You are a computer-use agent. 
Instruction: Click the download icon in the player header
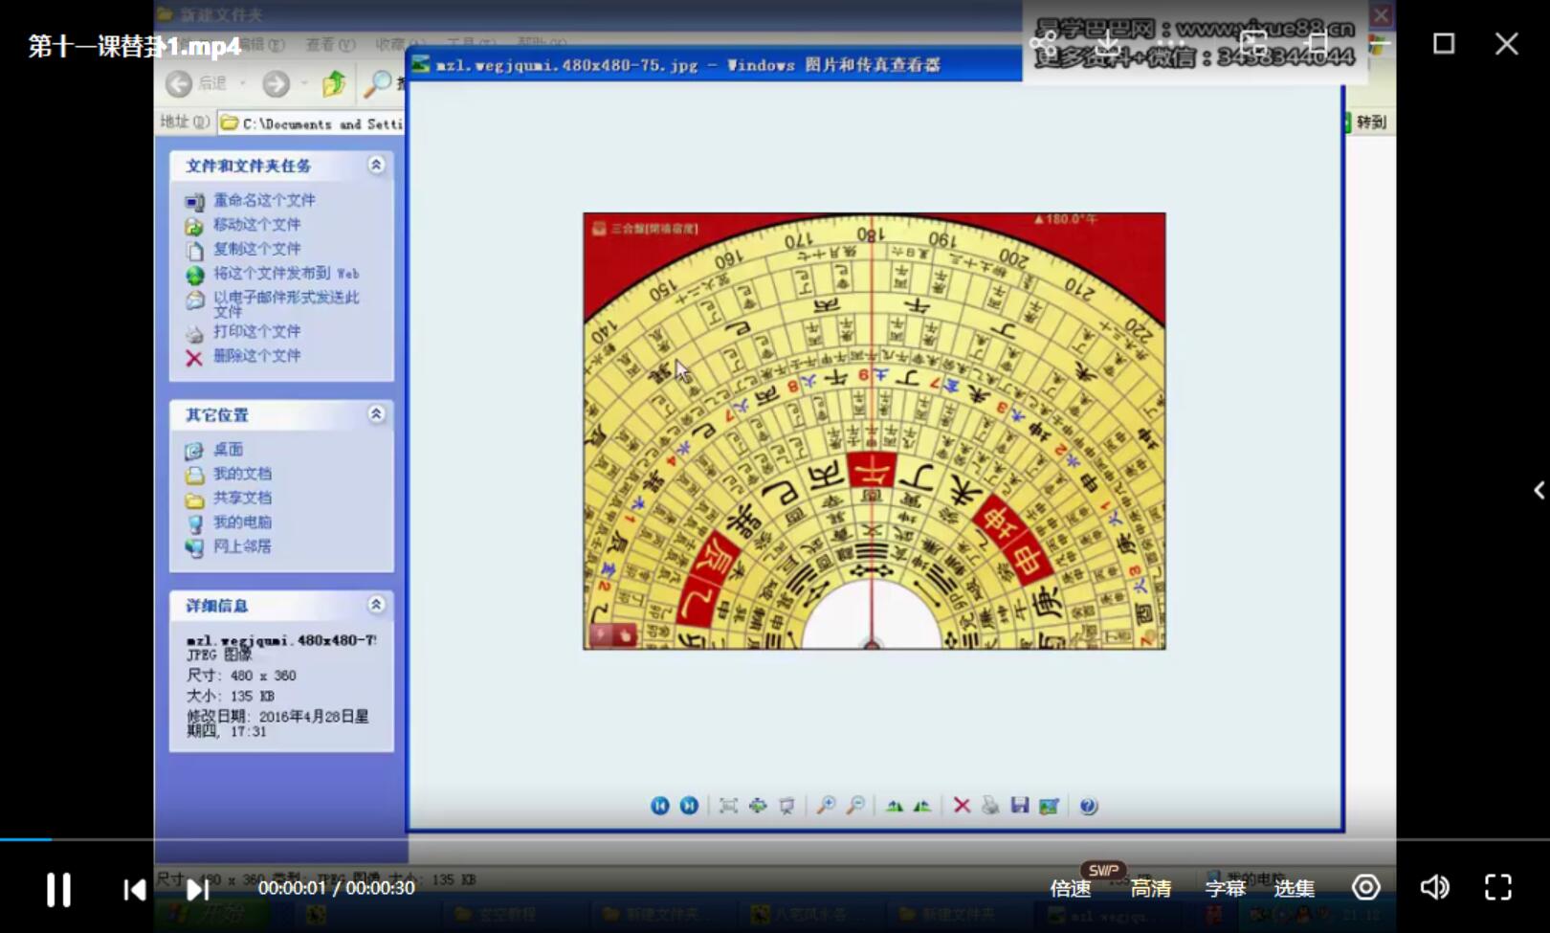(x=1108, y=44)
